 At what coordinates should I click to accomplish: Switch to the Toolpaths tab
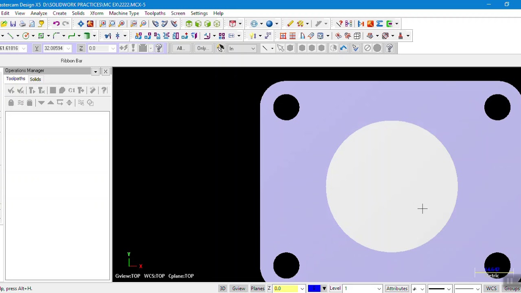coord(15,79)
